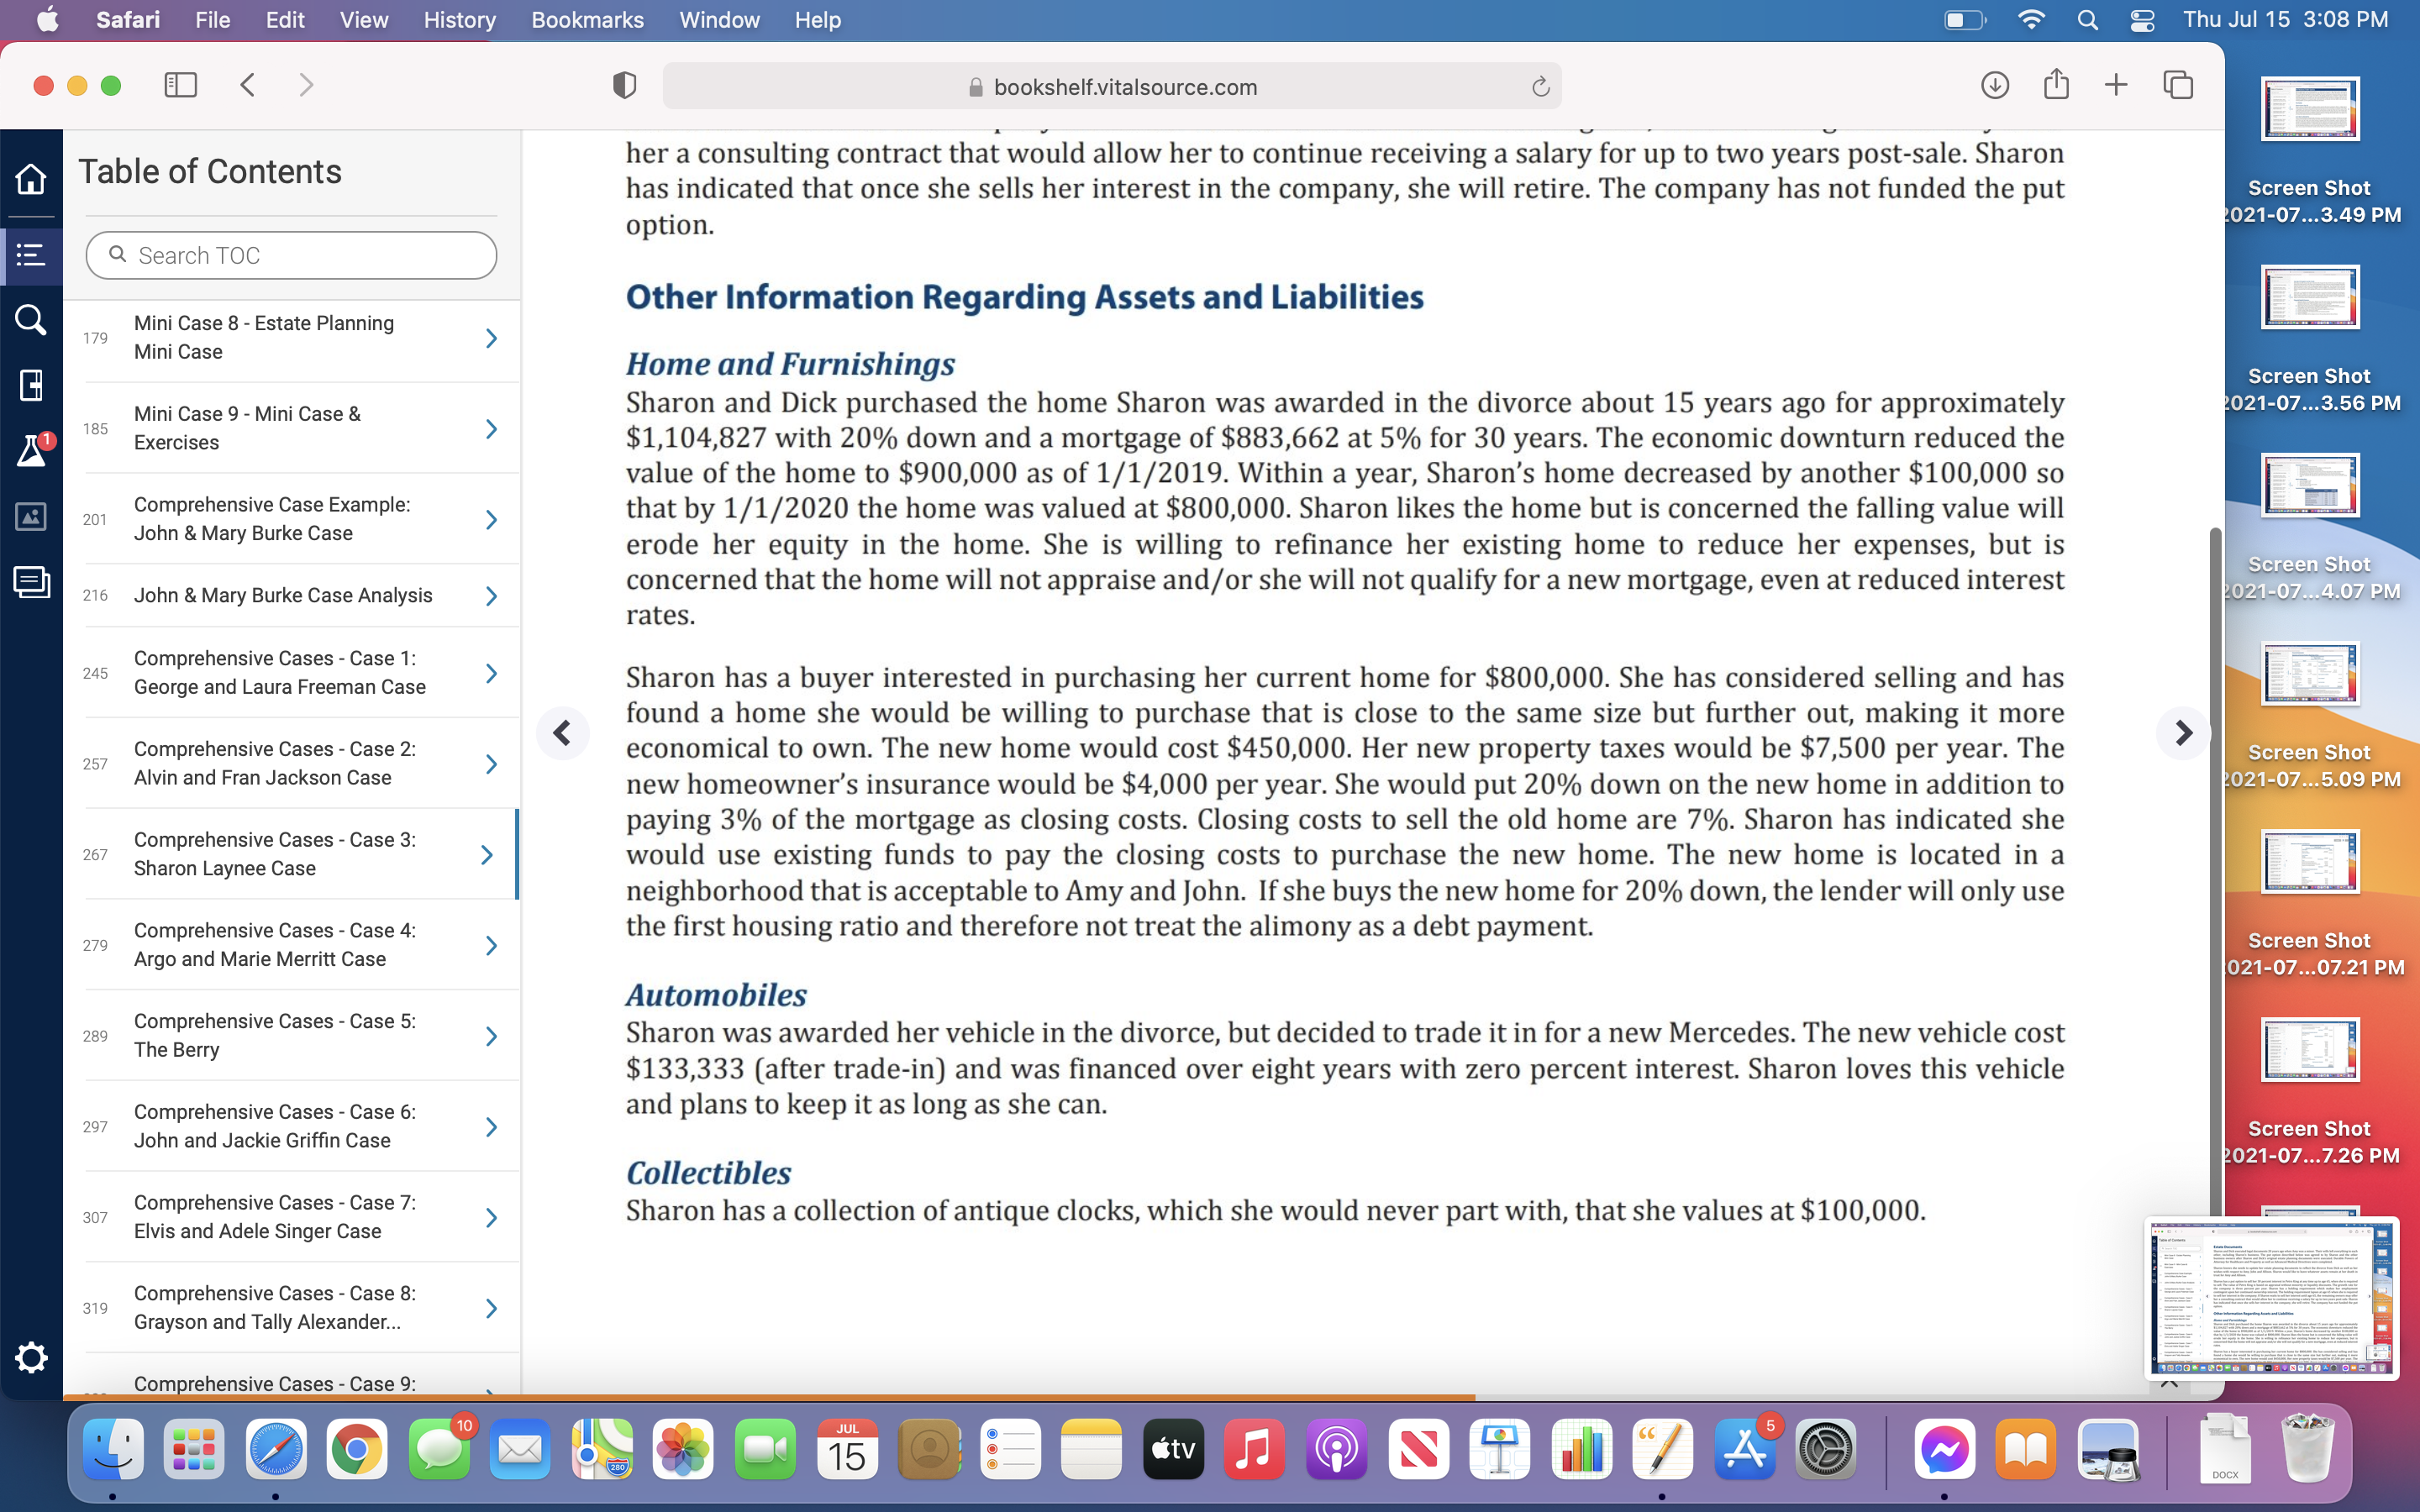
Task: Open the flask labs icon with badge
Action: [31, 451]
